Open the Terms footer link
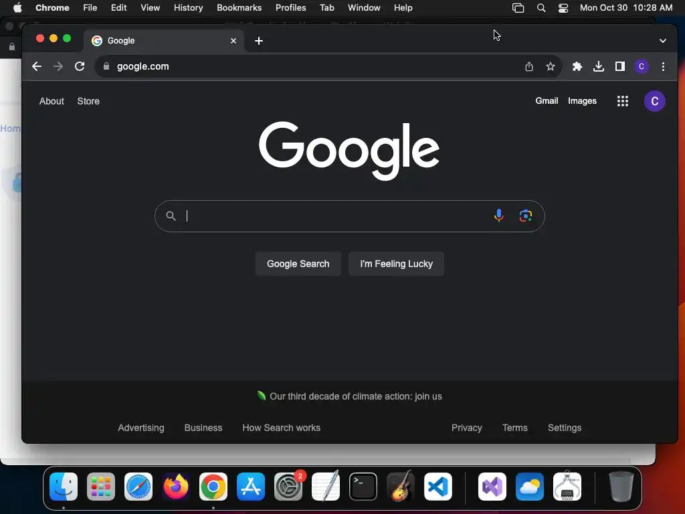The width and height of the screenshot is (685, 514). click(x=514, y=428)
